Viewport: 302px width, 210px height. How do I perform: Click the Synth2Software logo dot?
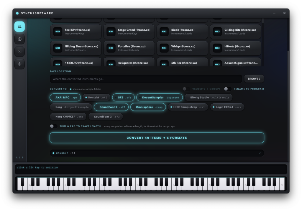17,13
